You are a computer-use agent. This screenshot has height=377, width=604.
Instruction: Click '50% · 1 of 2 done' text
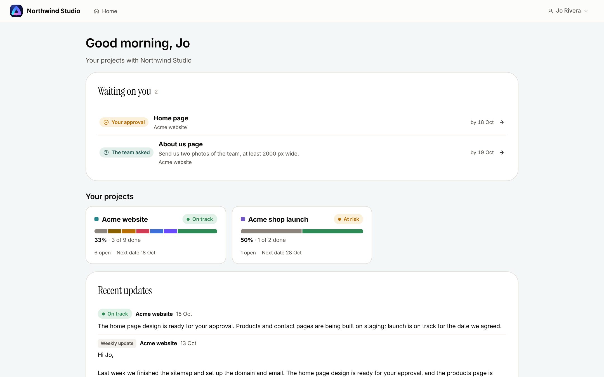(x=263, y=240)
